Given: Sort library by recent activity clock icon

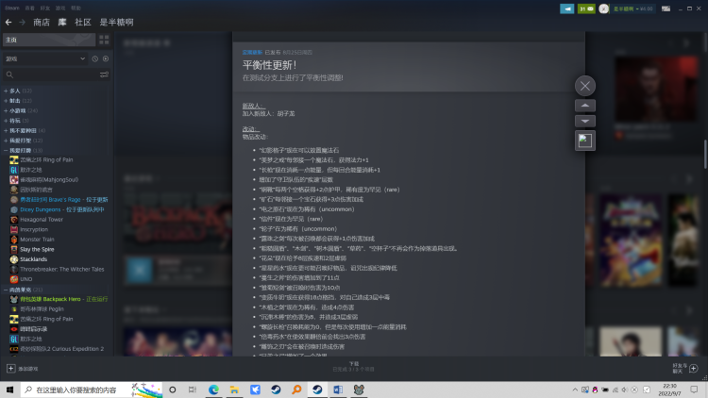Looking at the screenshot, I should [x=94, y=58].
